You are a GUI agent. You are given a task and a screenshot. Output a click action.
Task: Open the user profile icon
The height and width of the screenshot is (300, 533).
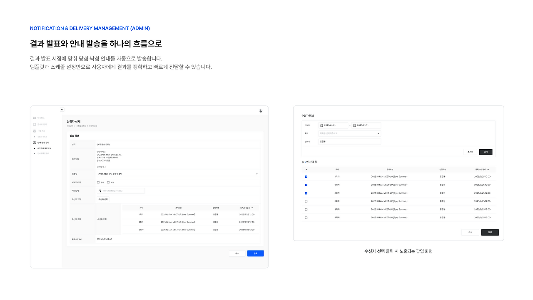click(x=261, y=111)
